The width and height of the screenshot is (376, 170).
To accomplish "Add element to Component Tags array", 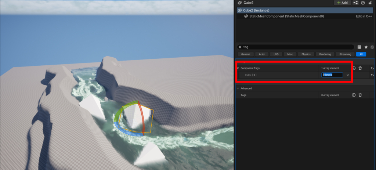I will [x=354, y=68].
